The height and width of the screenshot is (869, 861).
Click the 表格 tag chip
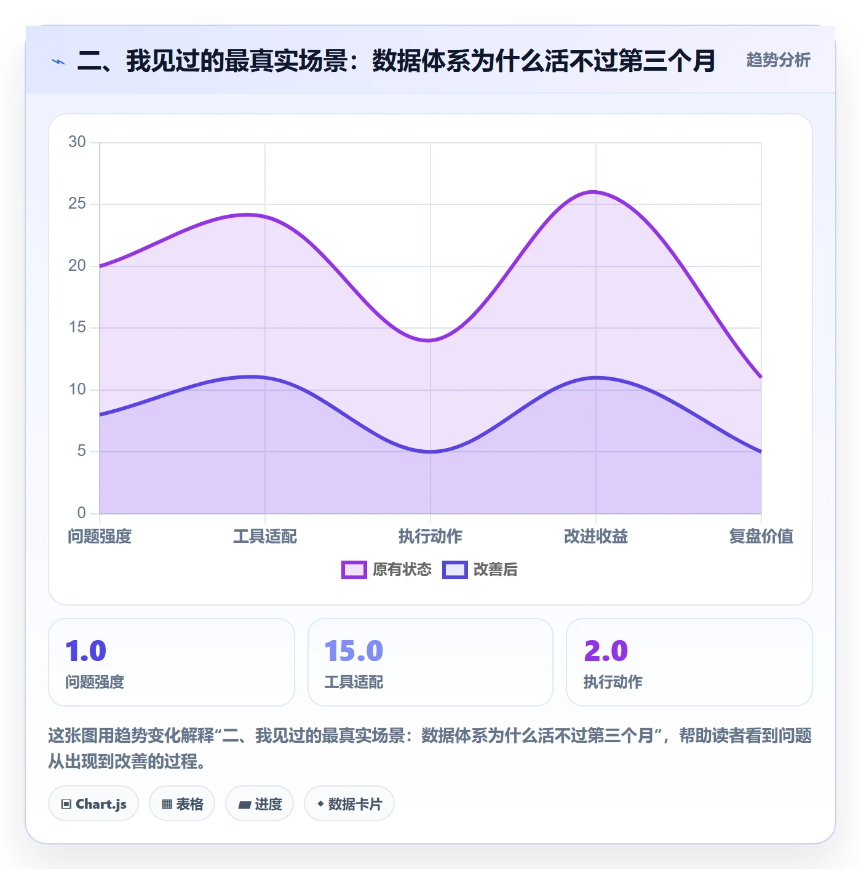[182, 804]
